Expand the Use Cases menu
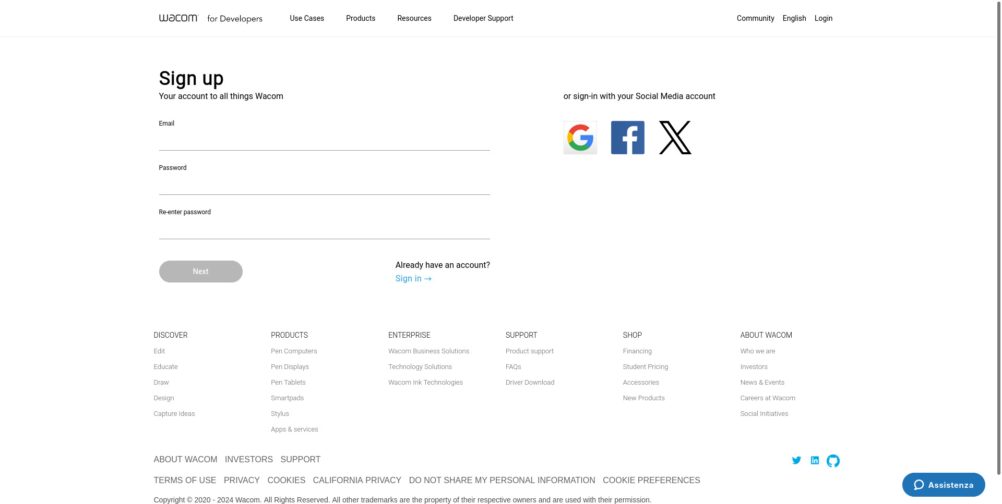 (307, 18)
